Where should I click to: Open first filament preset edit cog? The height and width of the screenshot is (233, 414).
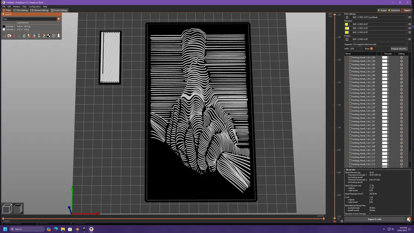410,24
